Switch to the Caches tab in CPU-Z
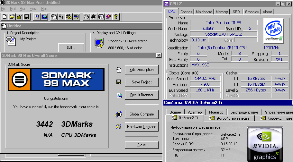The width and height of the screenshot is (293, 162). [x=186, y=12]
